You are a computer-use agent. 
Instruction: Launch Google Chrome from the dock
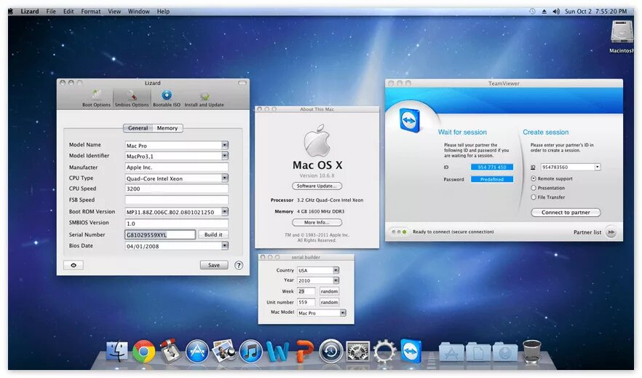coord(143,351)
